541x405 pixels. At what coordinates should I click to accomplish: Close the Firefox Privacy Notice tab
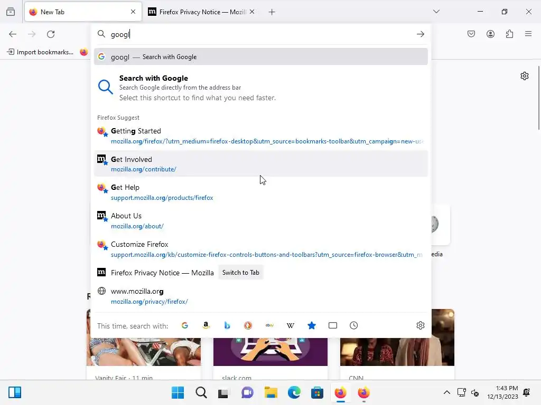(252, 12)
